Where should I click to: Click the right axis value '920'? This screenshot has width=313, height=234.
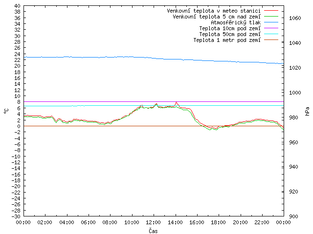point(293,192)
